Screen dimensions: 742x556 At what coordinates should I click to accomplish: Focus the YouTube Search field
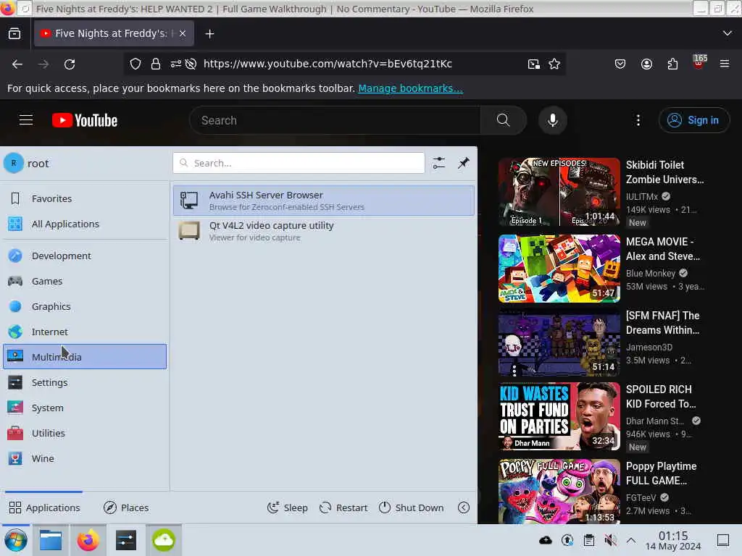335,120
